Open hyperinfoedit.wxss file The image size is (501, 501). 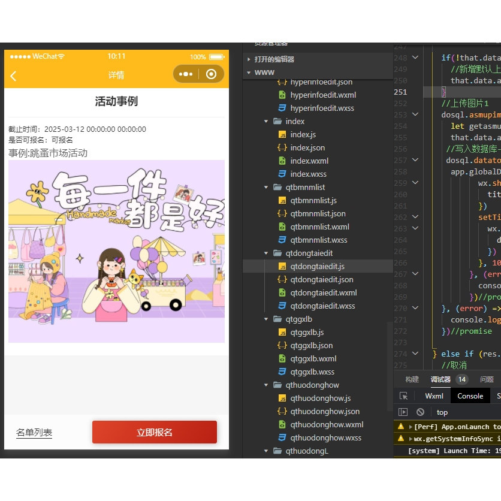[x=322, y=108]
